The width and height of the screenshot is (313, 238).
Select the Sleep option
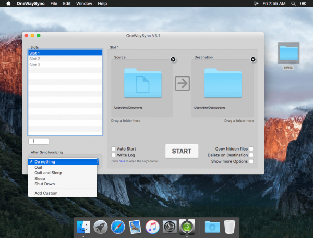tap(63, 179)
